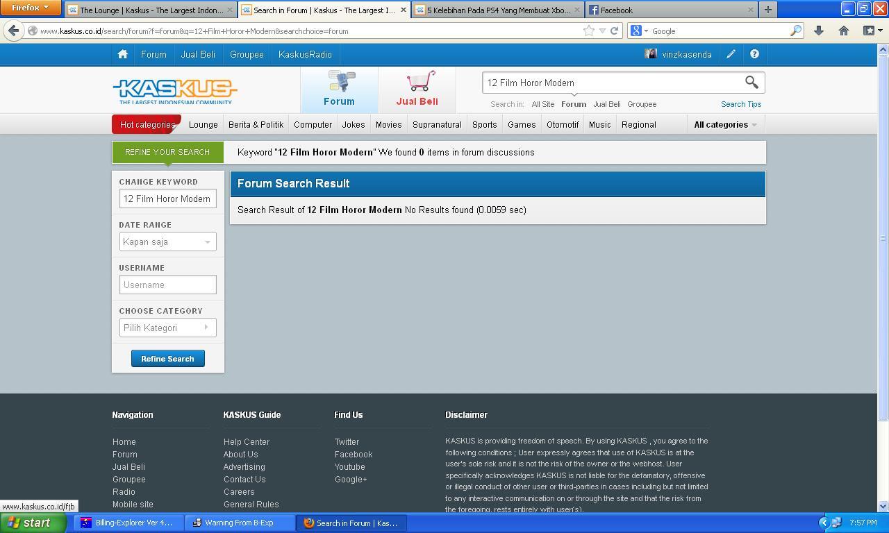The image size is (889, 533).
Task: Click the search magnifier icon
Action: pyautogui.click(x=751, y=82)
